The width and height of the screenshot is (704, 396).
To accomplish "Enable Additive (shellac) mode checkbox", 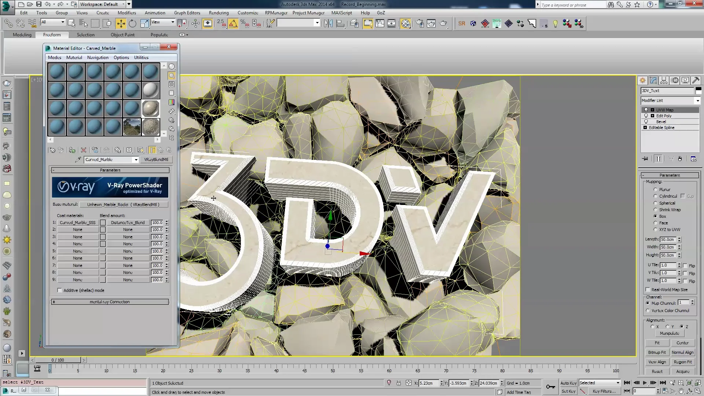I will [60, 290].
